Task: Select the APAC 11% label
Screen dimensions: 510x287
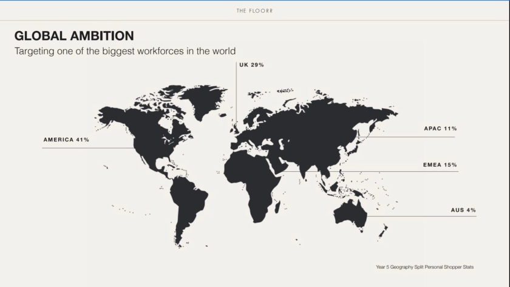Action: coord(440,129)
